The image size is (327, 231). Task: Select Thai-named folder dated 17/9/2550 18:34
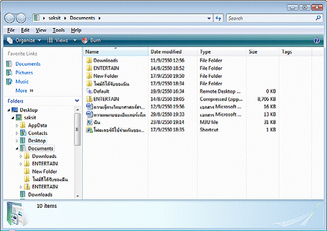click(111, 84)
